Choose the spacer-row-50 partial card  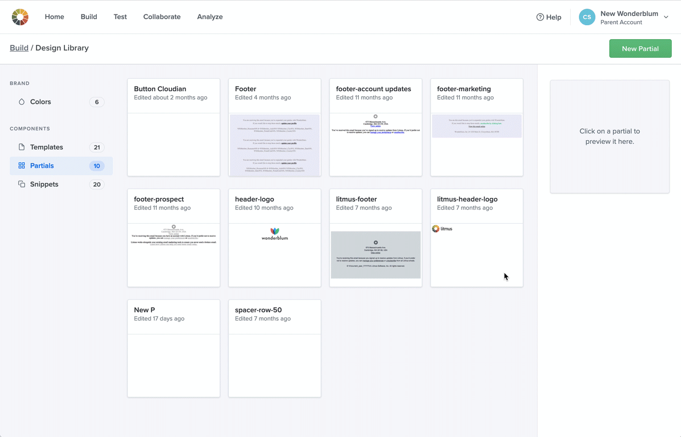[275, 348]
